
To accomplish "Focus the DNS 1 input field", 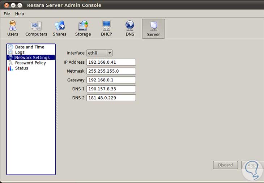I will [111, 89].
